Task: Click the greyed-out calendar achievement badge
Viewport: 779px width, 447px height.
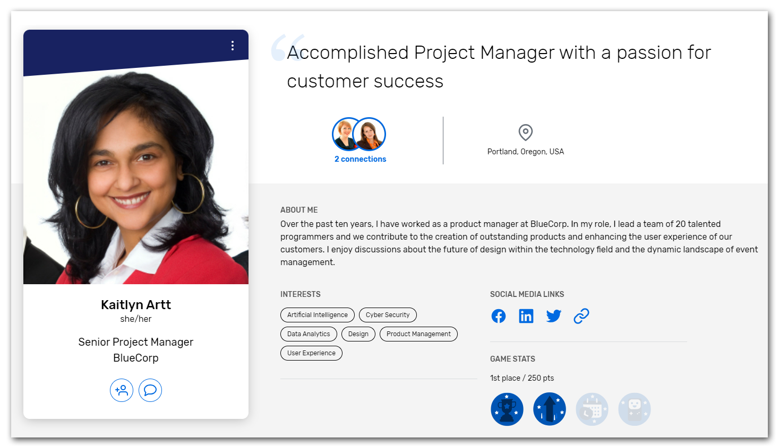Action: (x=592, y=408)
